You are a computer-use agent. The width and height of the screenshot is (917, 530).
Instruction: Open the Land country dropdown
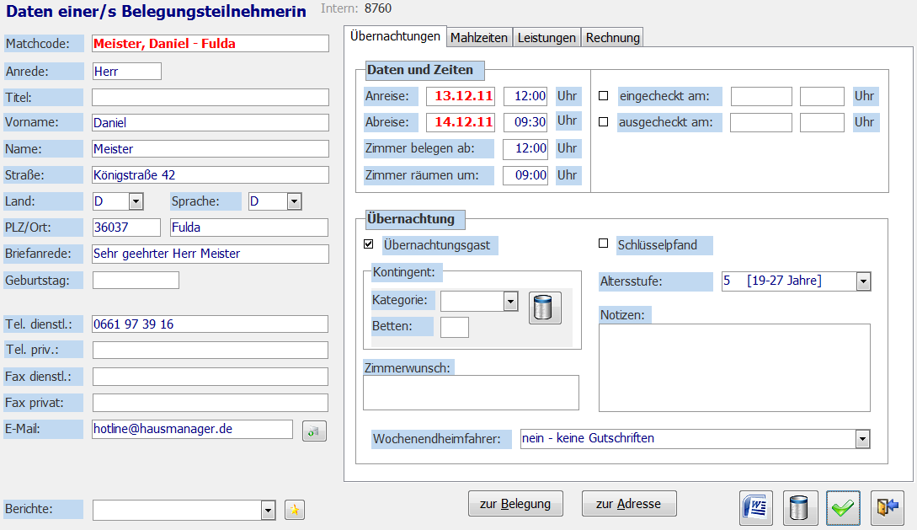coord(136,201)
